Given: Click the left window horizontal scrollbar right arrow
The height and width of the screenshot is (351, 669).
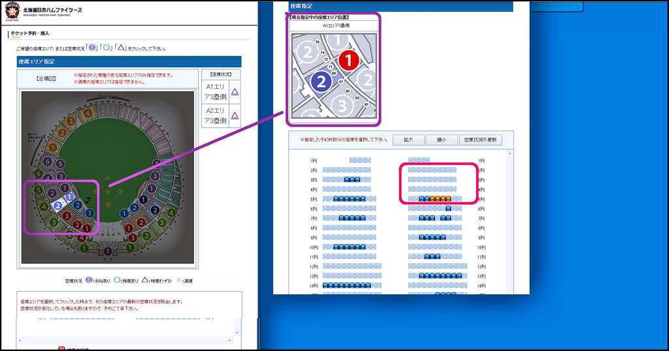Looking at the screenshot, I should point(229,341).
